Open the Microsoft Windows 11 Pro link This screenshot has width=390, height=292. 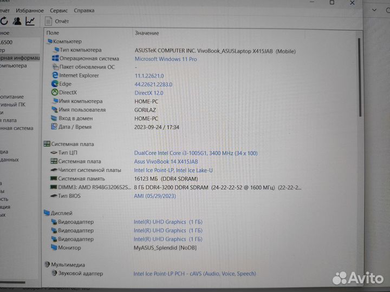tap(166, 59)
